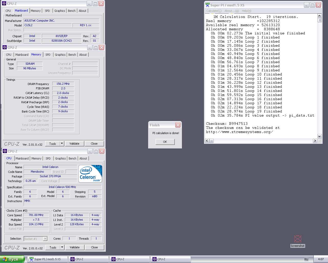
Task: Click the manufacturer ASUSTeK Computer INC. field
Action: click(61, 21)
